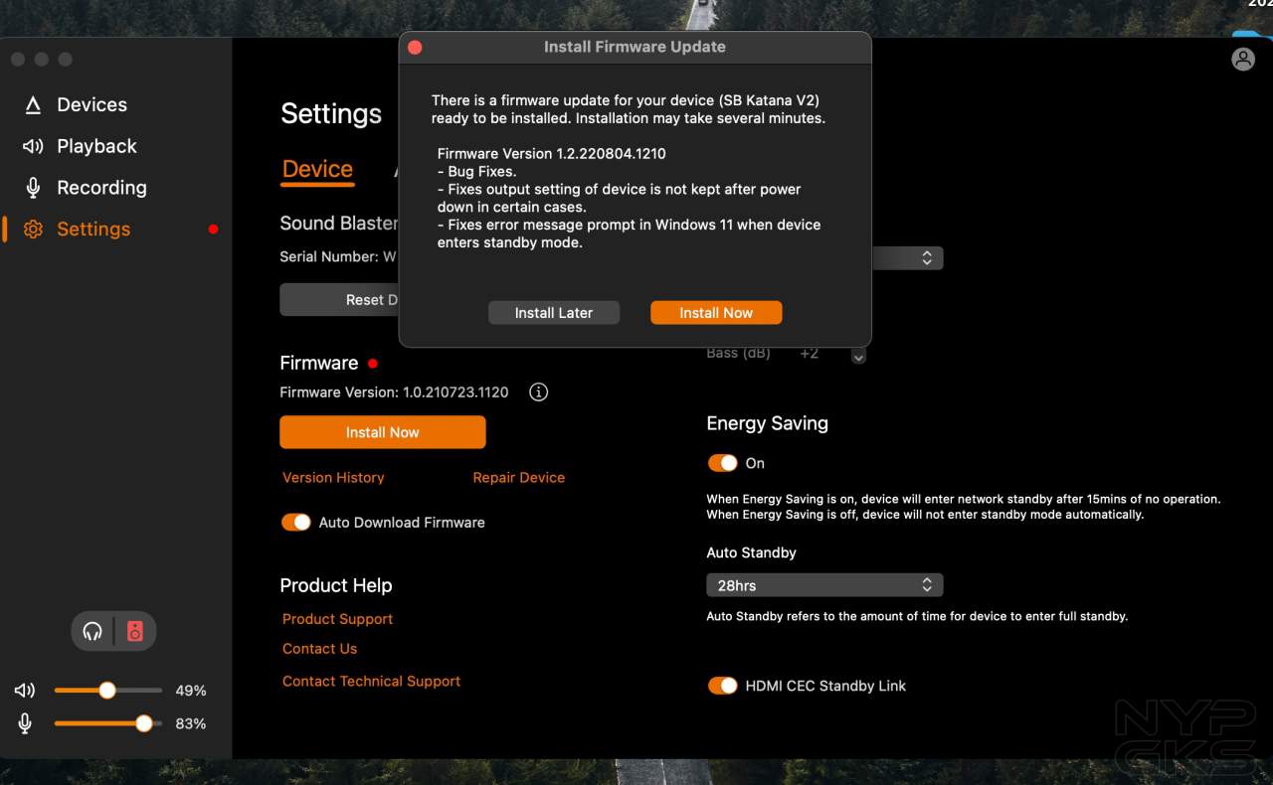Mute the microphone icon near 83%
1273x785 pixels.
(x=25, y=723)
